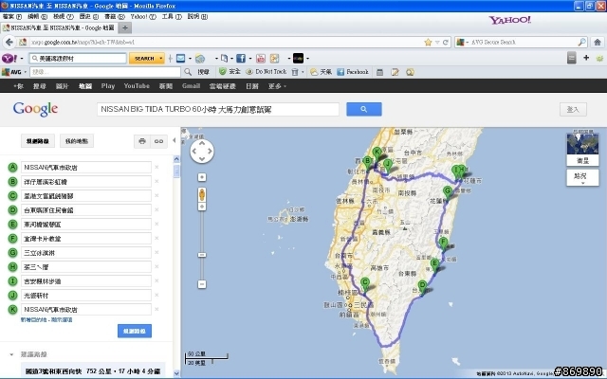Open the 我的地點 (My places) button
Screen dimensions: 607x379
[x=77, y=141]
